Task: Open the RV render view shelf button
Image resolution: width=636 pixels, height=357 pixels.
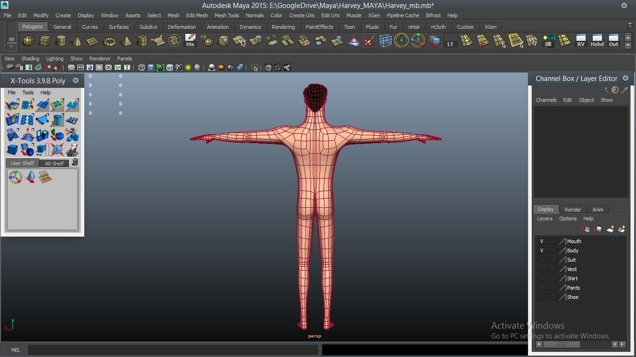Action: [x=581, y=41]
